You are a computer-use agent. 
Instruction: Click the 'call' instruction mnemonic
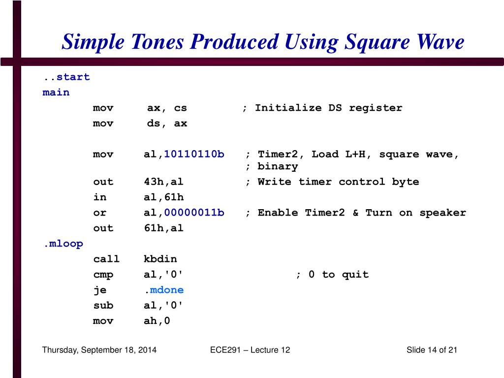pos(106,259)
